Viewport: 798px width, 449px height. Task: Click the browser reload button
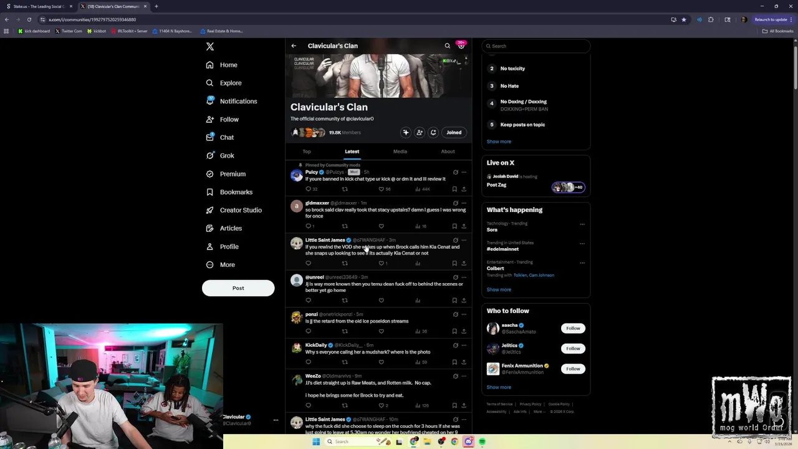tap(29, 19)
